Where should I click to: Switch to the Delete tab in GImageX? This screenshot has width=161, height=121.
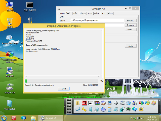pos(97,13)
